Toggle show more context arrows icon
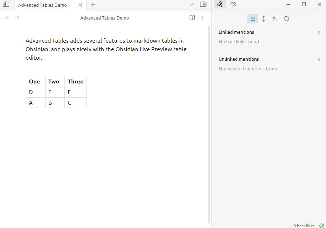 [x=264, y=19]
